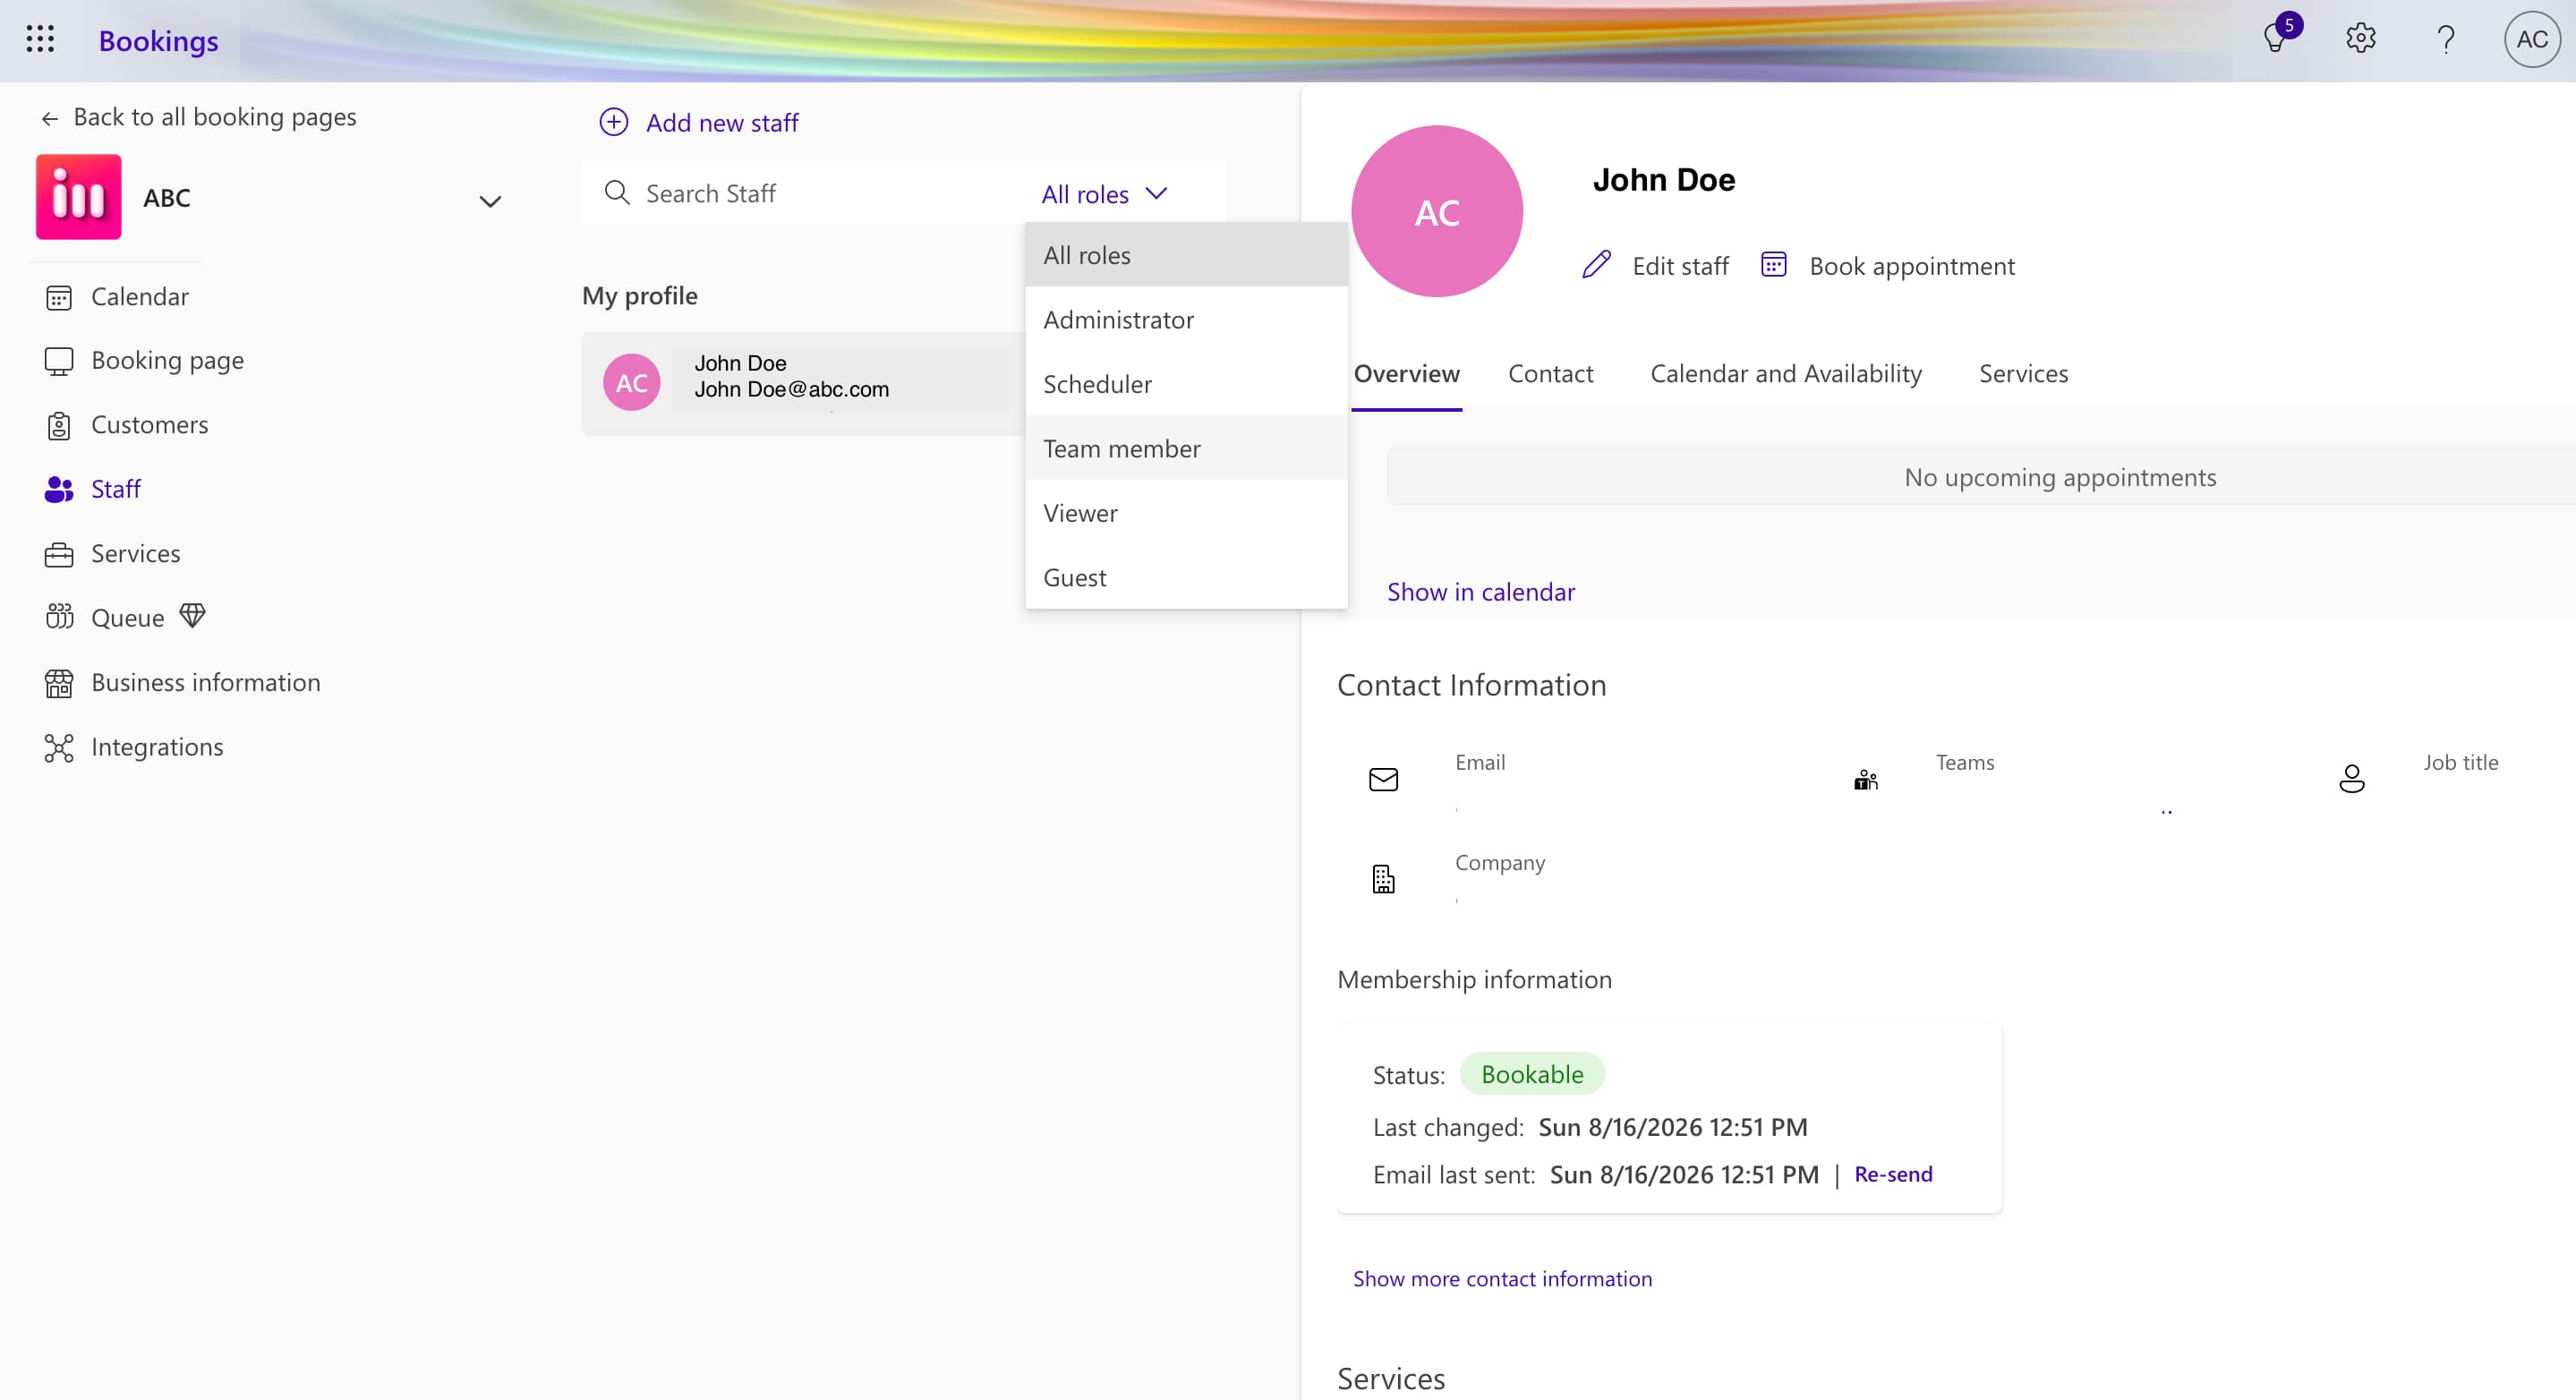The image size is (2576, 1400).
Task: Click Show more contact information
Action: point(1502,1278)
